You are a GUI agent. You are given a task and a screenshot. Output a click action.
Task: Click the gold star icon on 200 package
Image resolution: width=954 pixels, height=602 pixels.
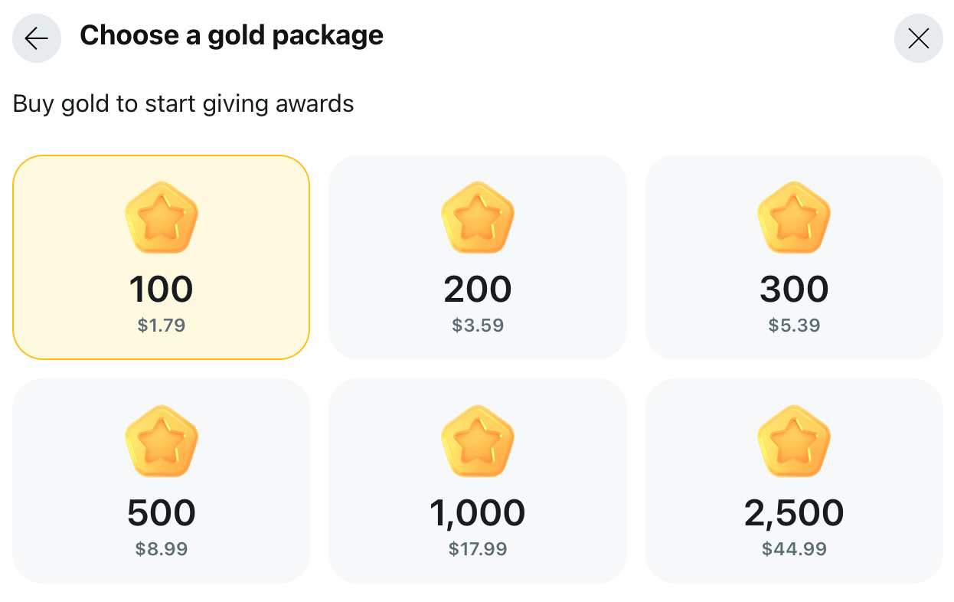click(x=478, y=217)
